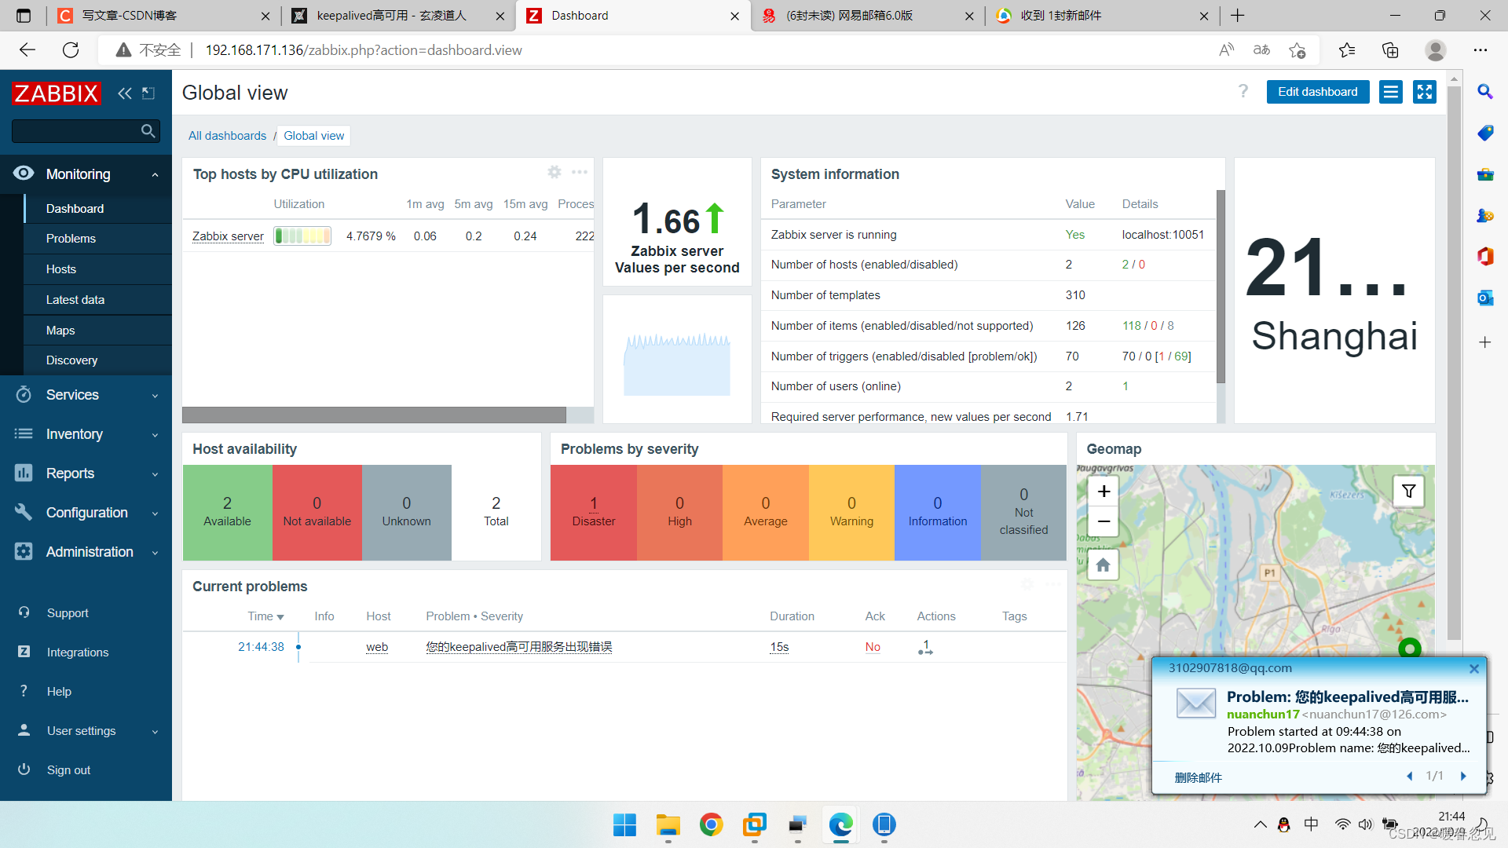The image size is (1508, 848).
Task: Open Maps under Monitoring
Action: pyautogui.click(x=60, y=331)
